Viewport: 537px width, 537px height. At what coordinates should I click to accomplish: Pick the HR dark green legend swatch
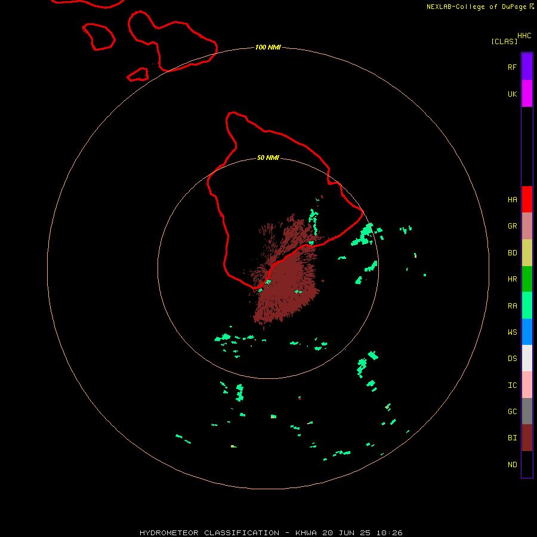pyautogui.click(x=527, y=279)
